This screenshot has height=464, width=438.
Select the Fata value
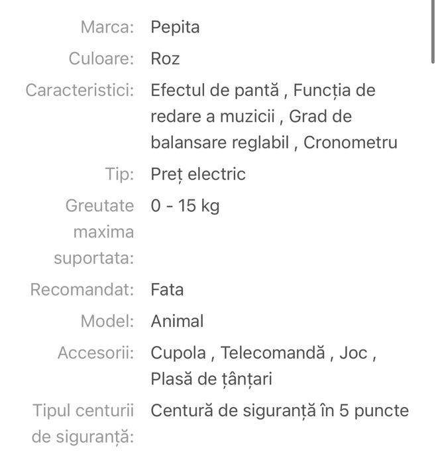[x=167, y=290]
